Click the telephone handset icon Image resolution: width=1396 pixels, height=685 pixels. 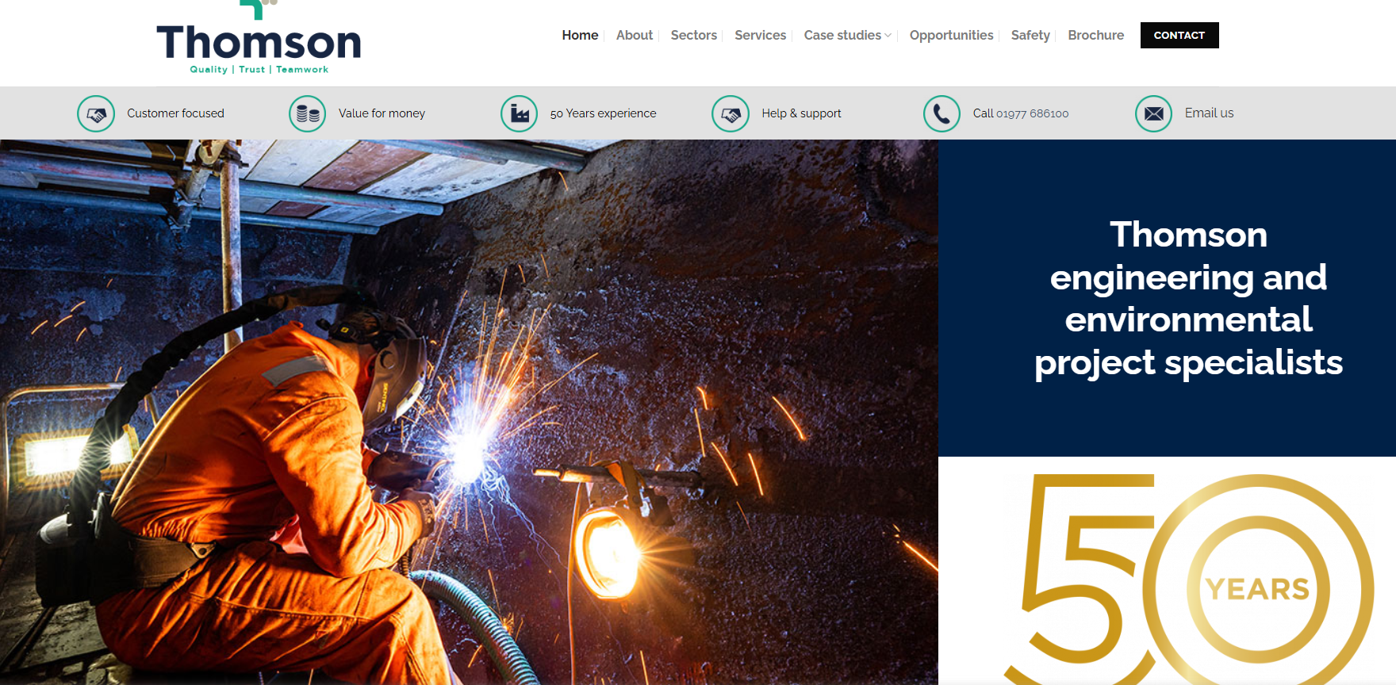click(x=942, y=114)
